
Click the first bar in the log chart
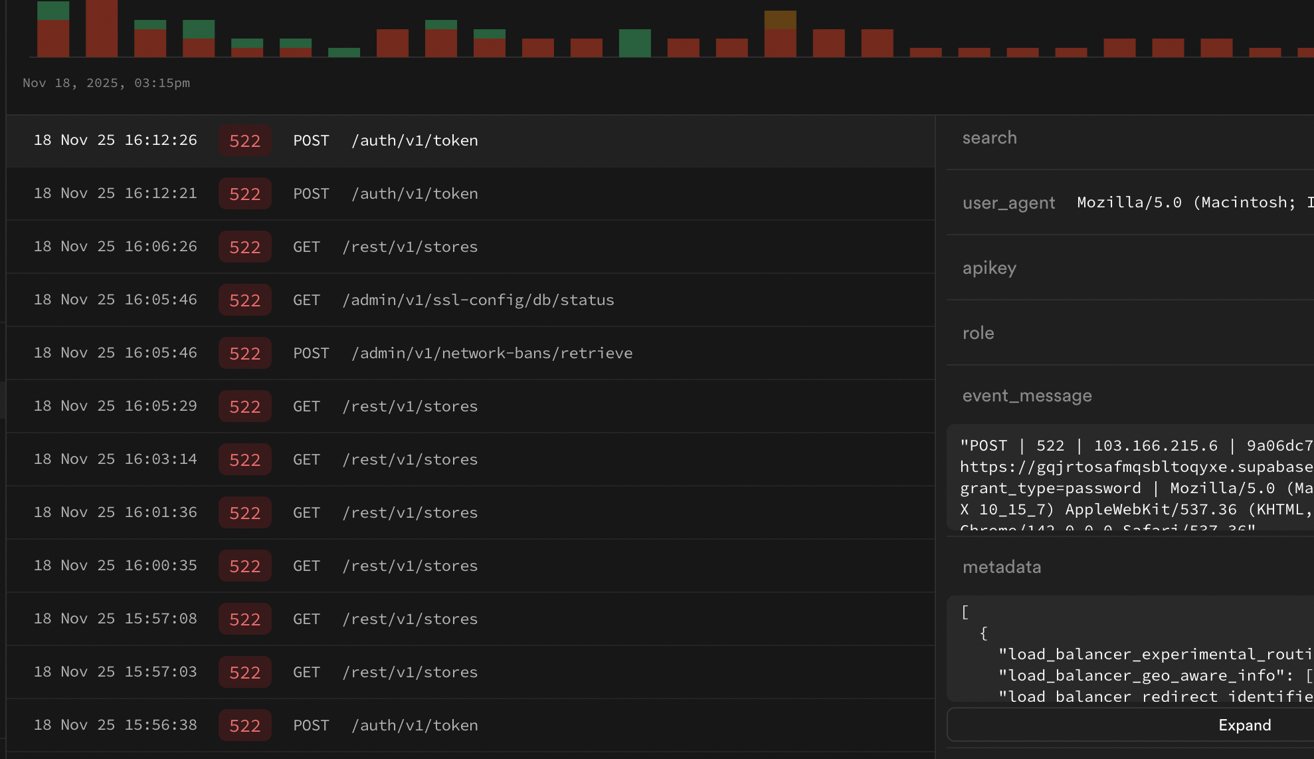click(53, 30)
